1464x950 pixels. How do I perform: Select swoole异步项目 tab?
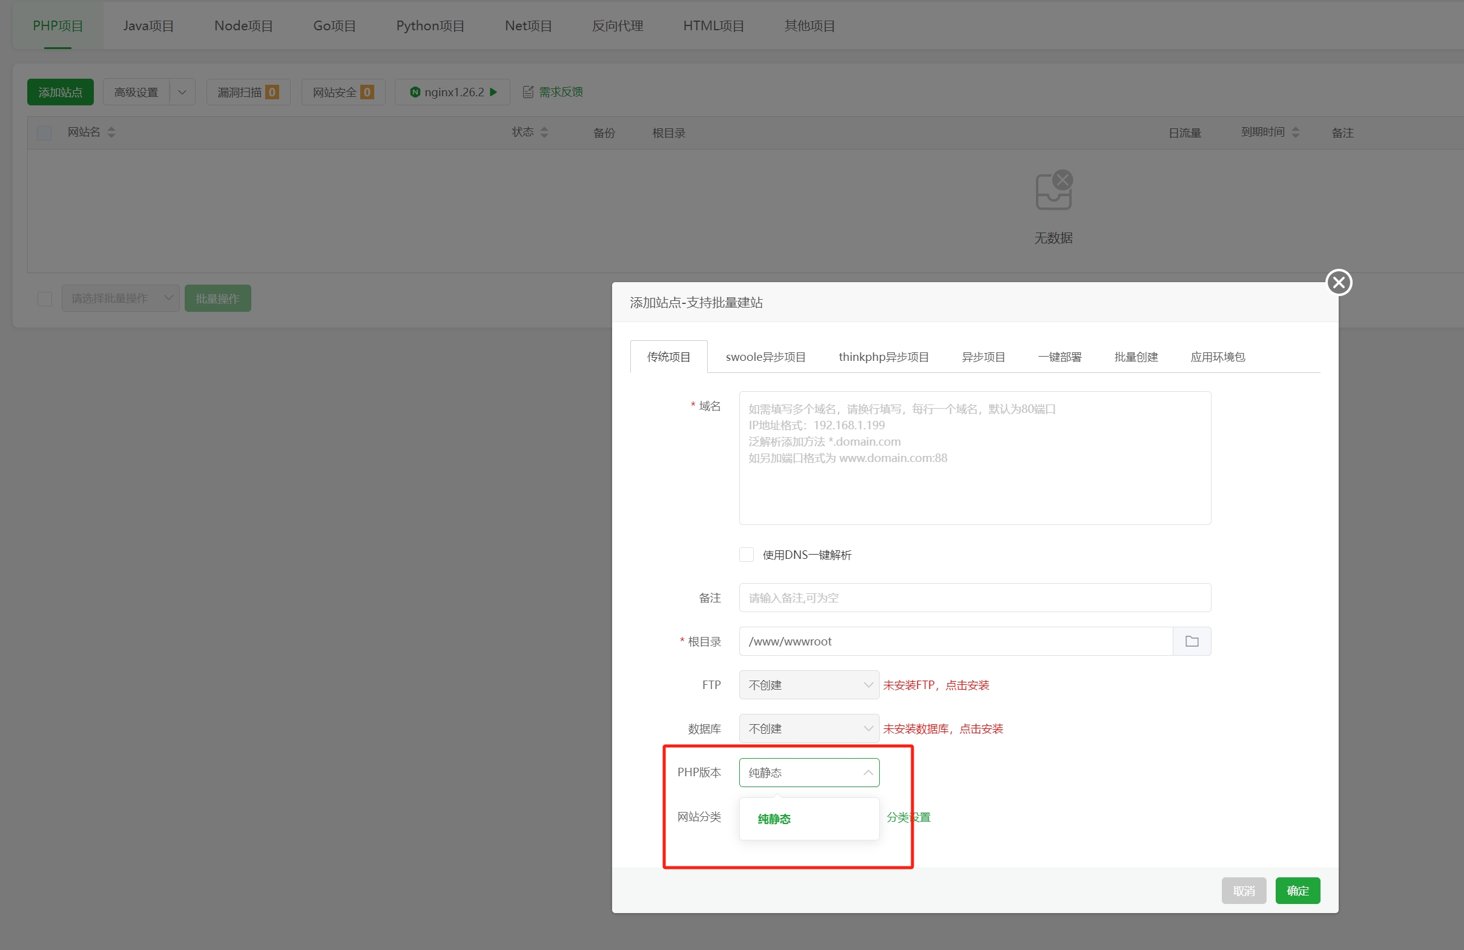tap(765, 357)
